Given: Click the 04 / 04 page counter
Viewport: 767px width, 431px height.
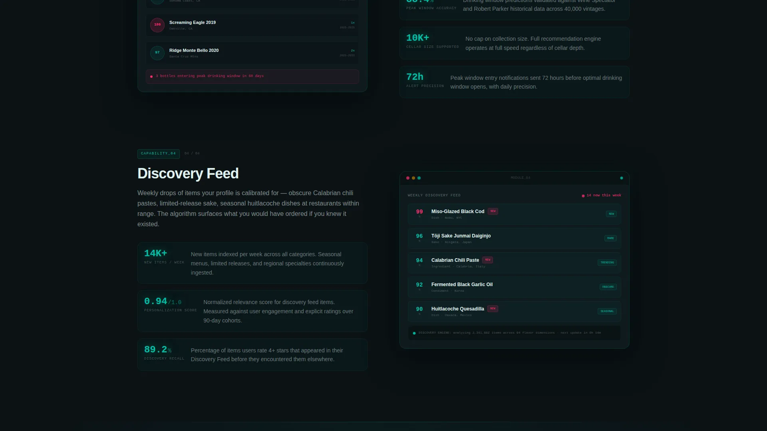Looking at the screenshot, I should coord(192,154).
